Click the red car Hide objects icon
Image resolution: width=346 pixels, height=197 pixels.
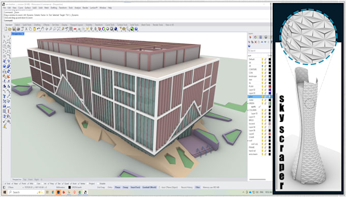(x=75, y=29)
